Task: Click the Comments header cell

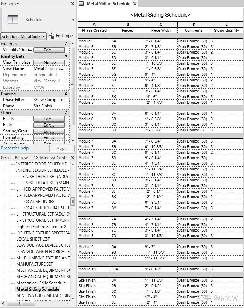Action: pyautogui.click(x=194, y=30)
